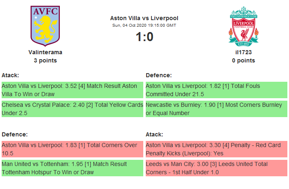
Task: Click the il1723 username
Action: [244, 52]
